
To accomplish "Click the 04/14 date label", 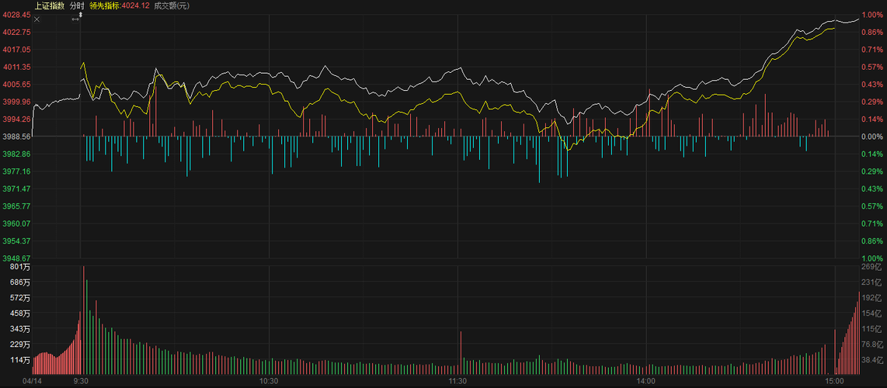I will coord(31,381).
